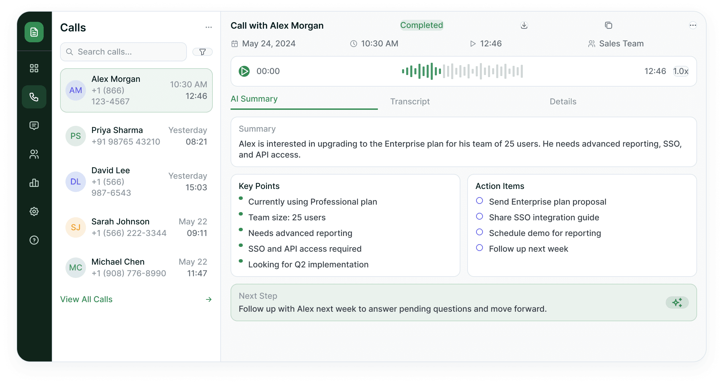
Task: Select the Alex Morgan call entry
Action: 136,90
